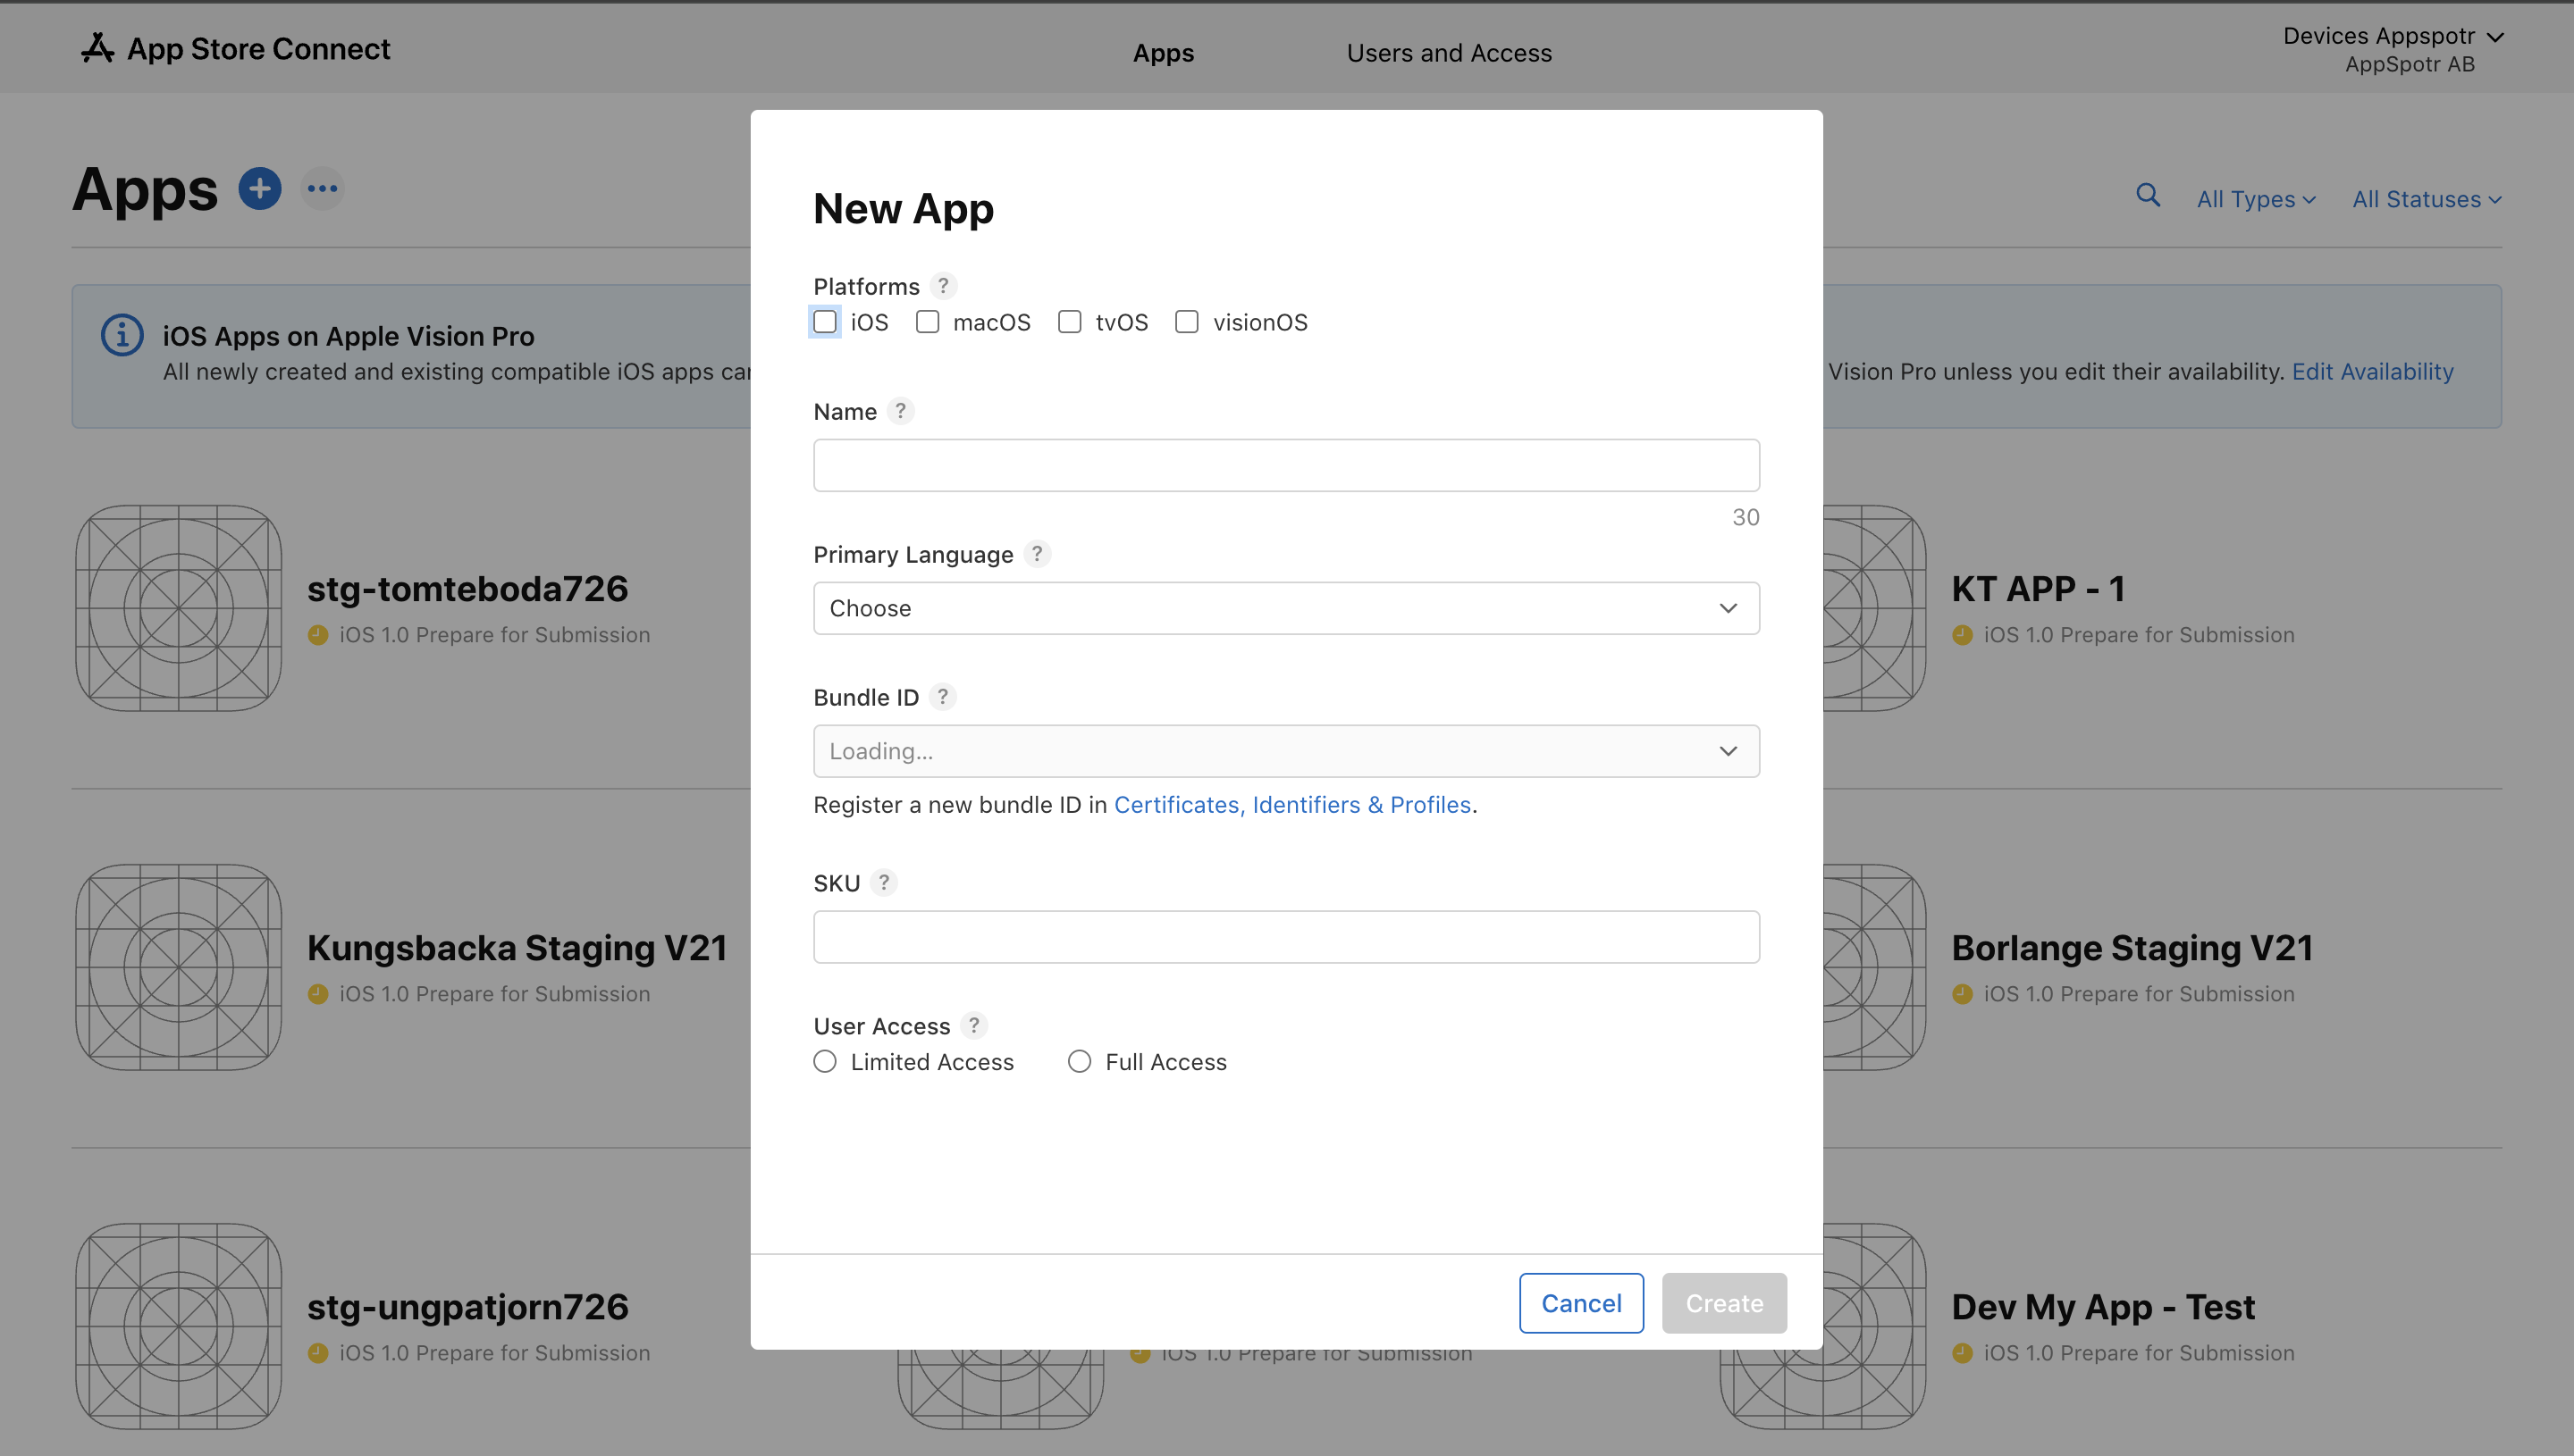Click the App Store Connect title text
2574x1456 pixels.
tap(258, 49)
